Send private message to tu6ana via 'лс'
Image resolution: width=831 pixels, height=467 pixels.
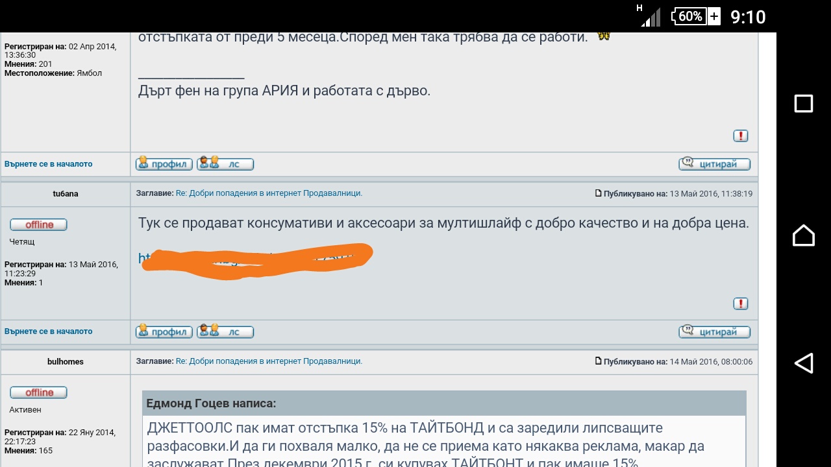(x=225, y=331)
